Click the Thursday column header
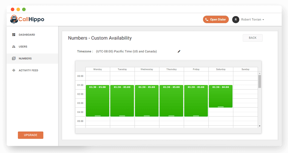 [x=172, y=69]
